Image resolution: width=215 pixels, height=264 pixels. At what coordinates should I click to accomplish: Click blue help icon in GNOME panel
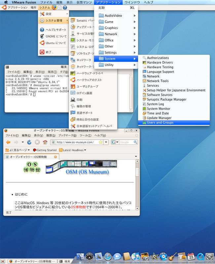coord(65,7)
